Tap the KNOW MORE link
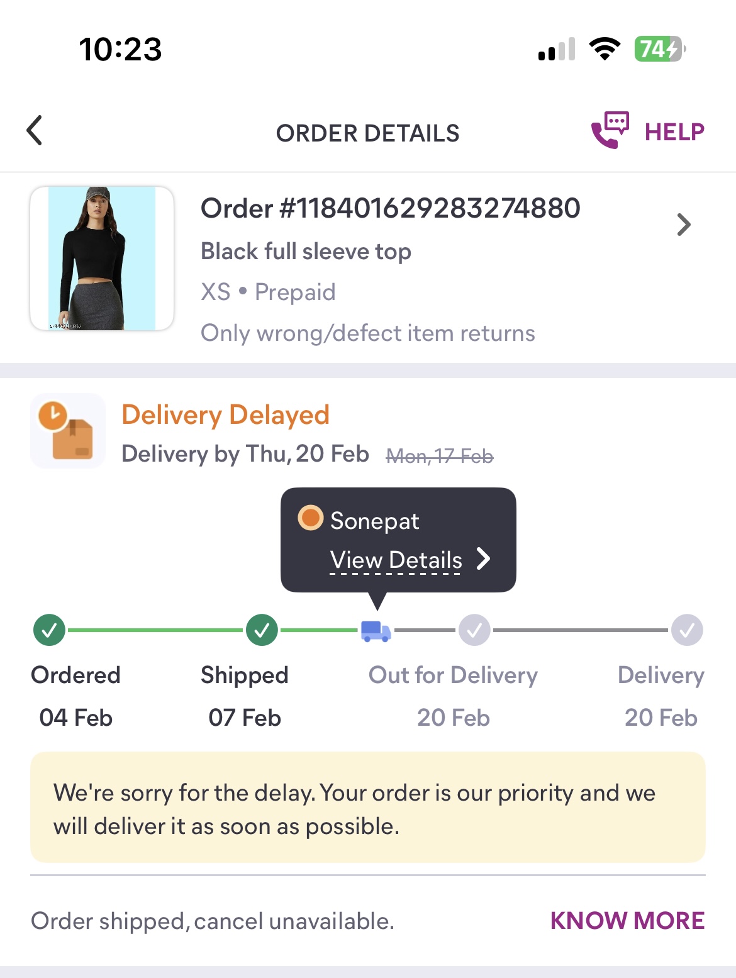This screenshot has height=978, width=736. [627, 921]
